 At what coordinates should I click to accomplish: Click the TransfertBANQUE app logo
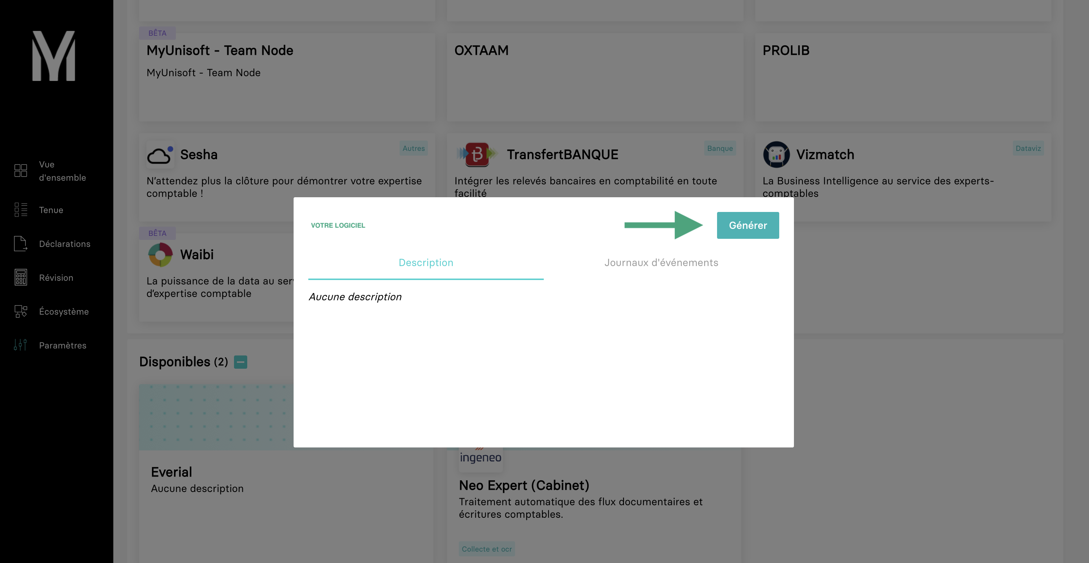(477, 155)
